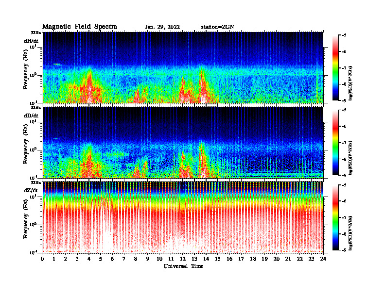Click the 10⁰ frequency tick of dD/dt panel
The image size is (385, 297).
pos(33,149)
